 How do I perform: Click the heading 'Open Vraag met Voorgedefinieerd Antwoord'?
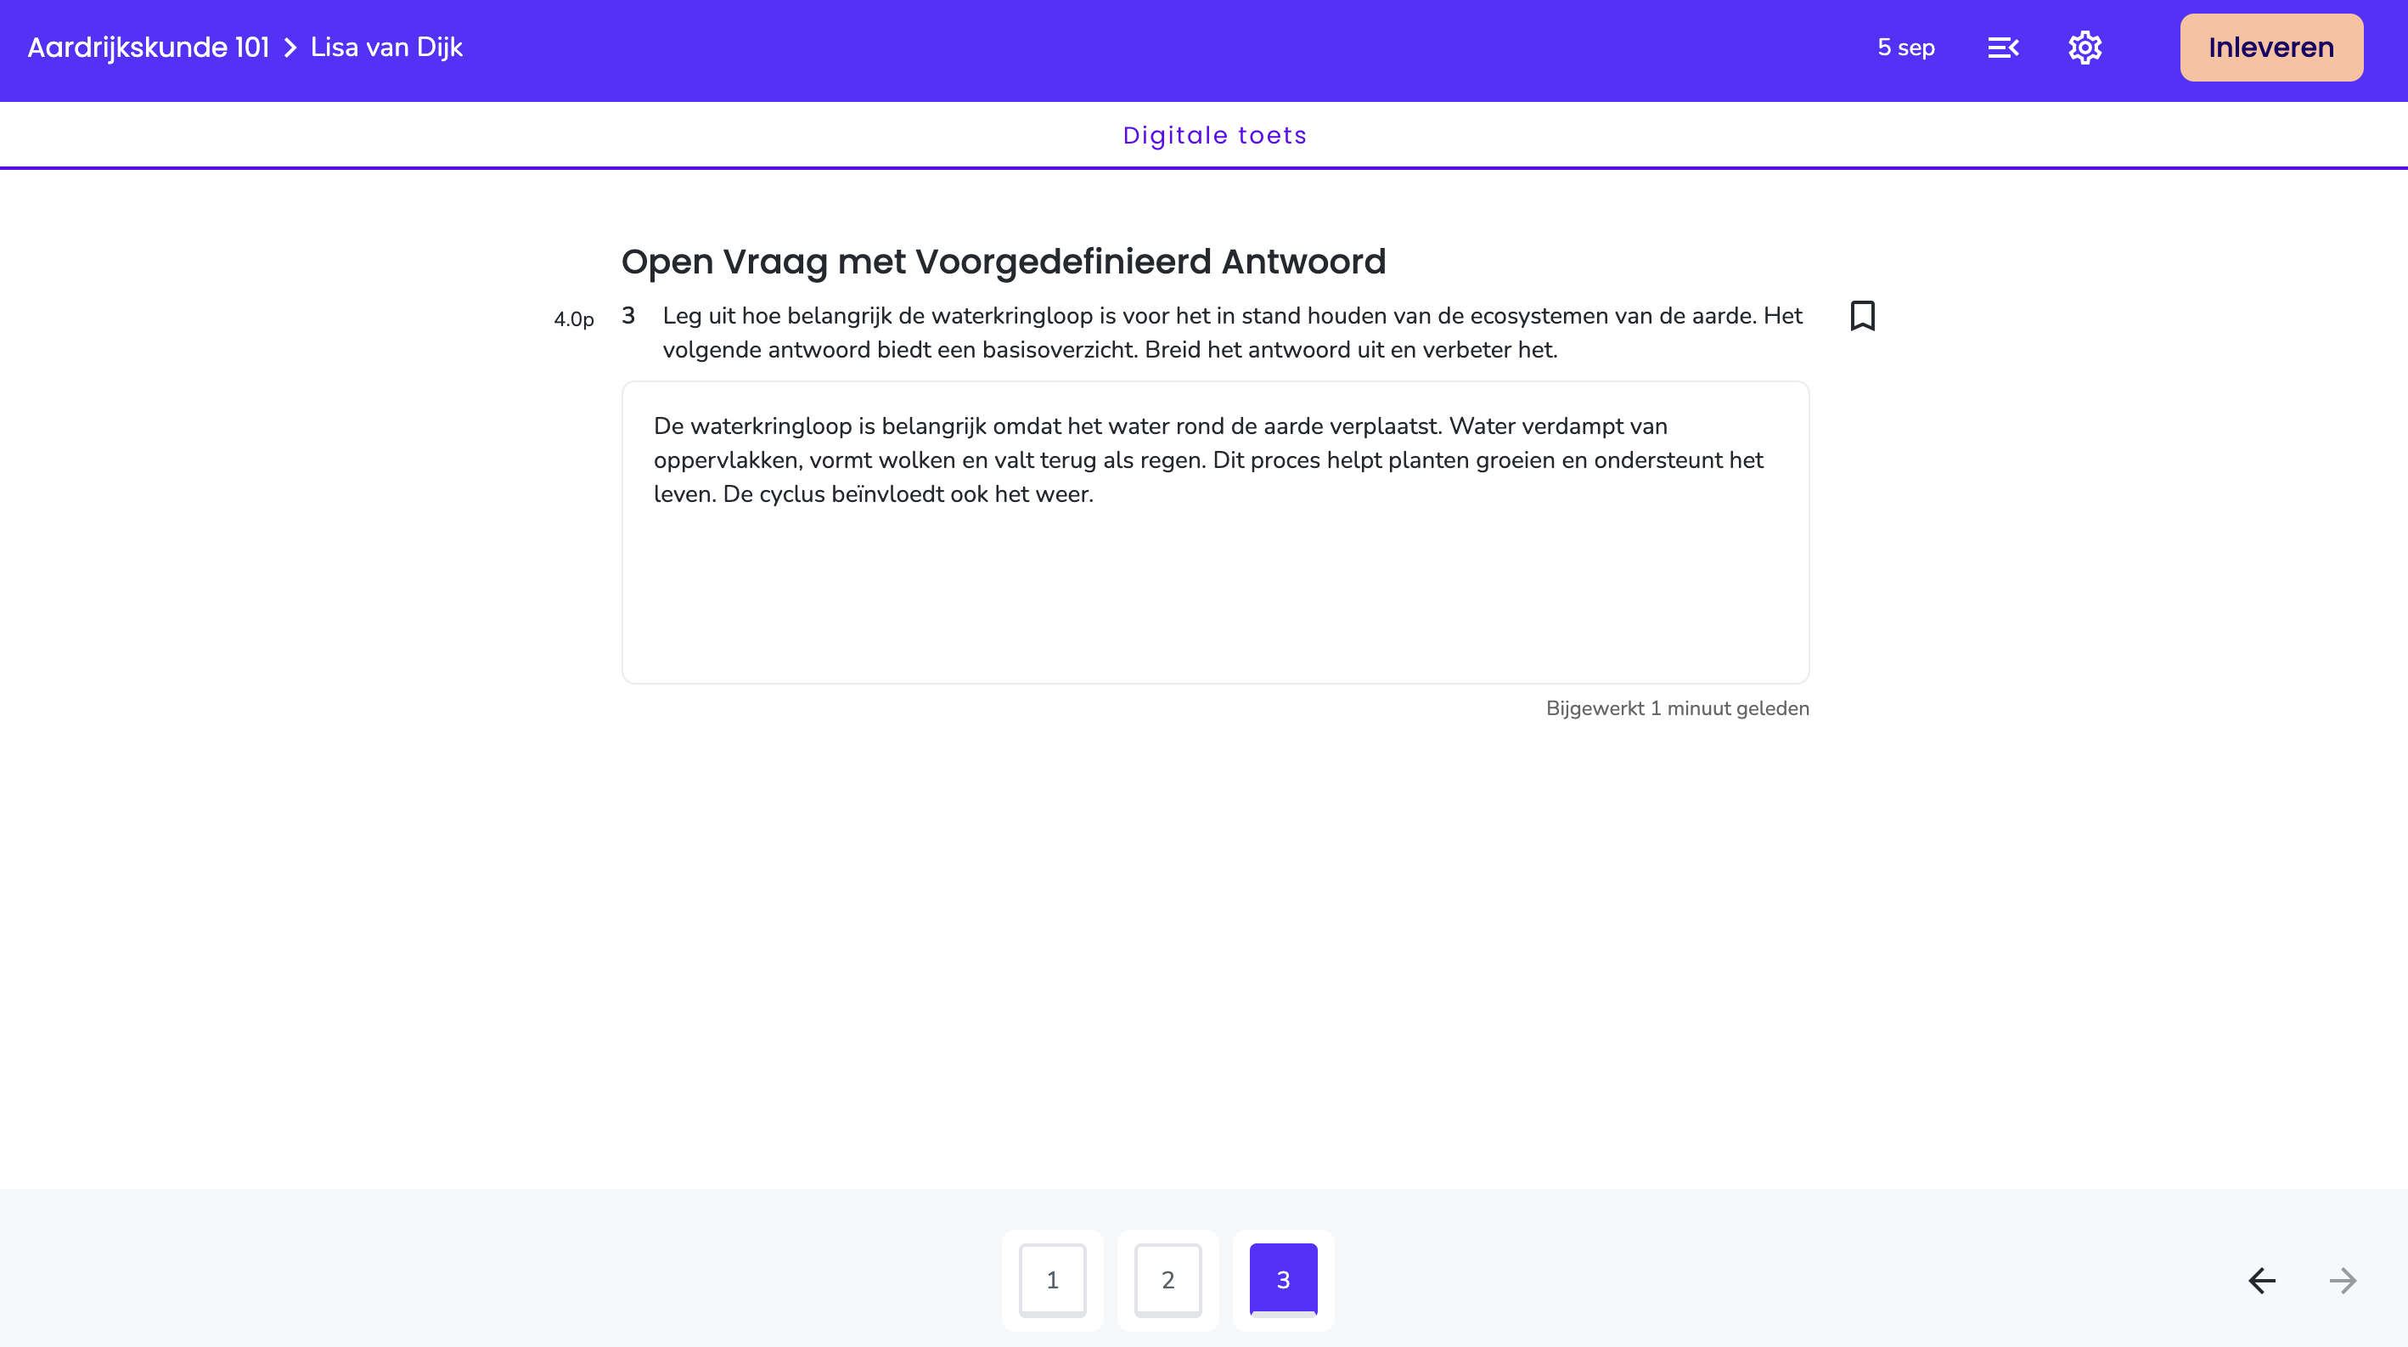(1003, 261)
